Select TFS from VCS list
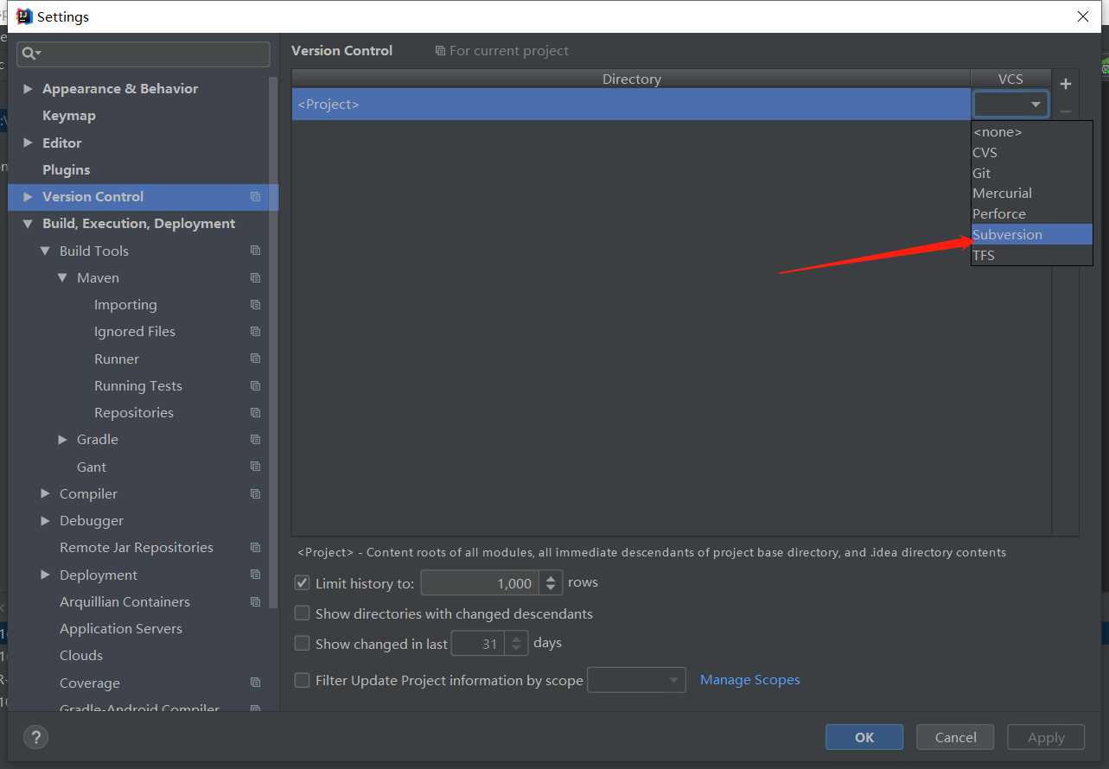This screenshot has width=1109, height=769. (x=1032, y=255)
